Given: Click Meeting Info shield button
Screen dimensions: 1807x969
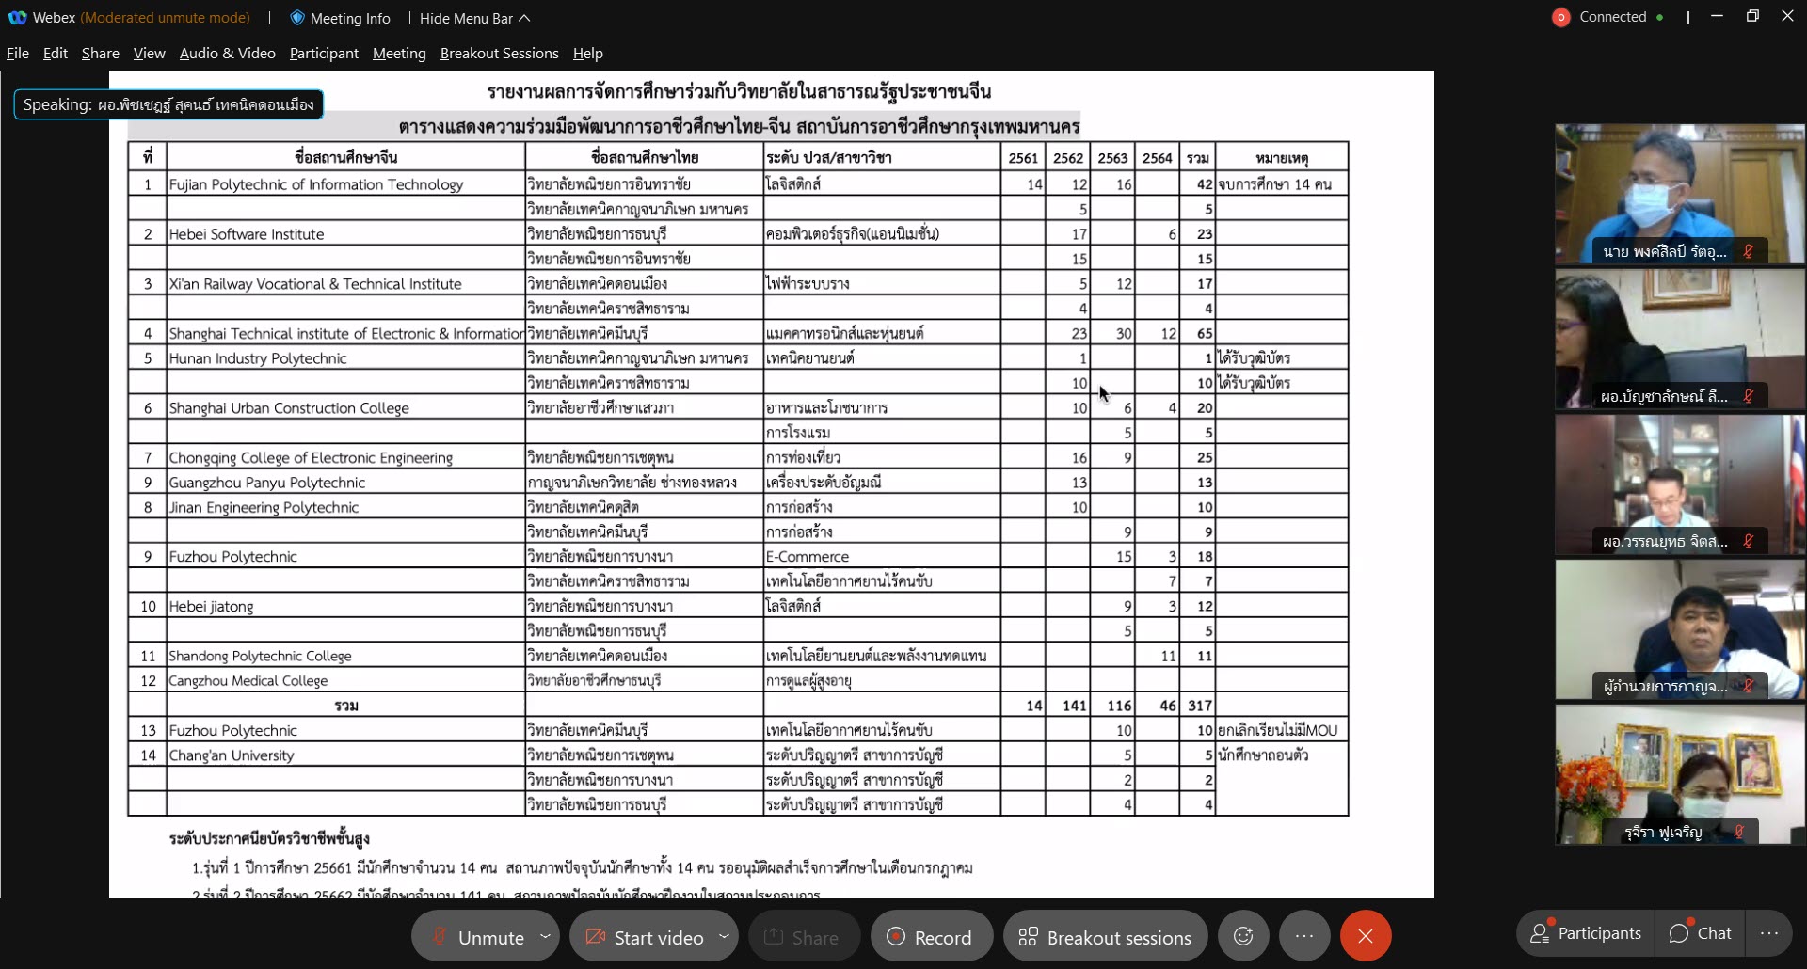Looking at the screenshot, I should (x=340, y=18).
